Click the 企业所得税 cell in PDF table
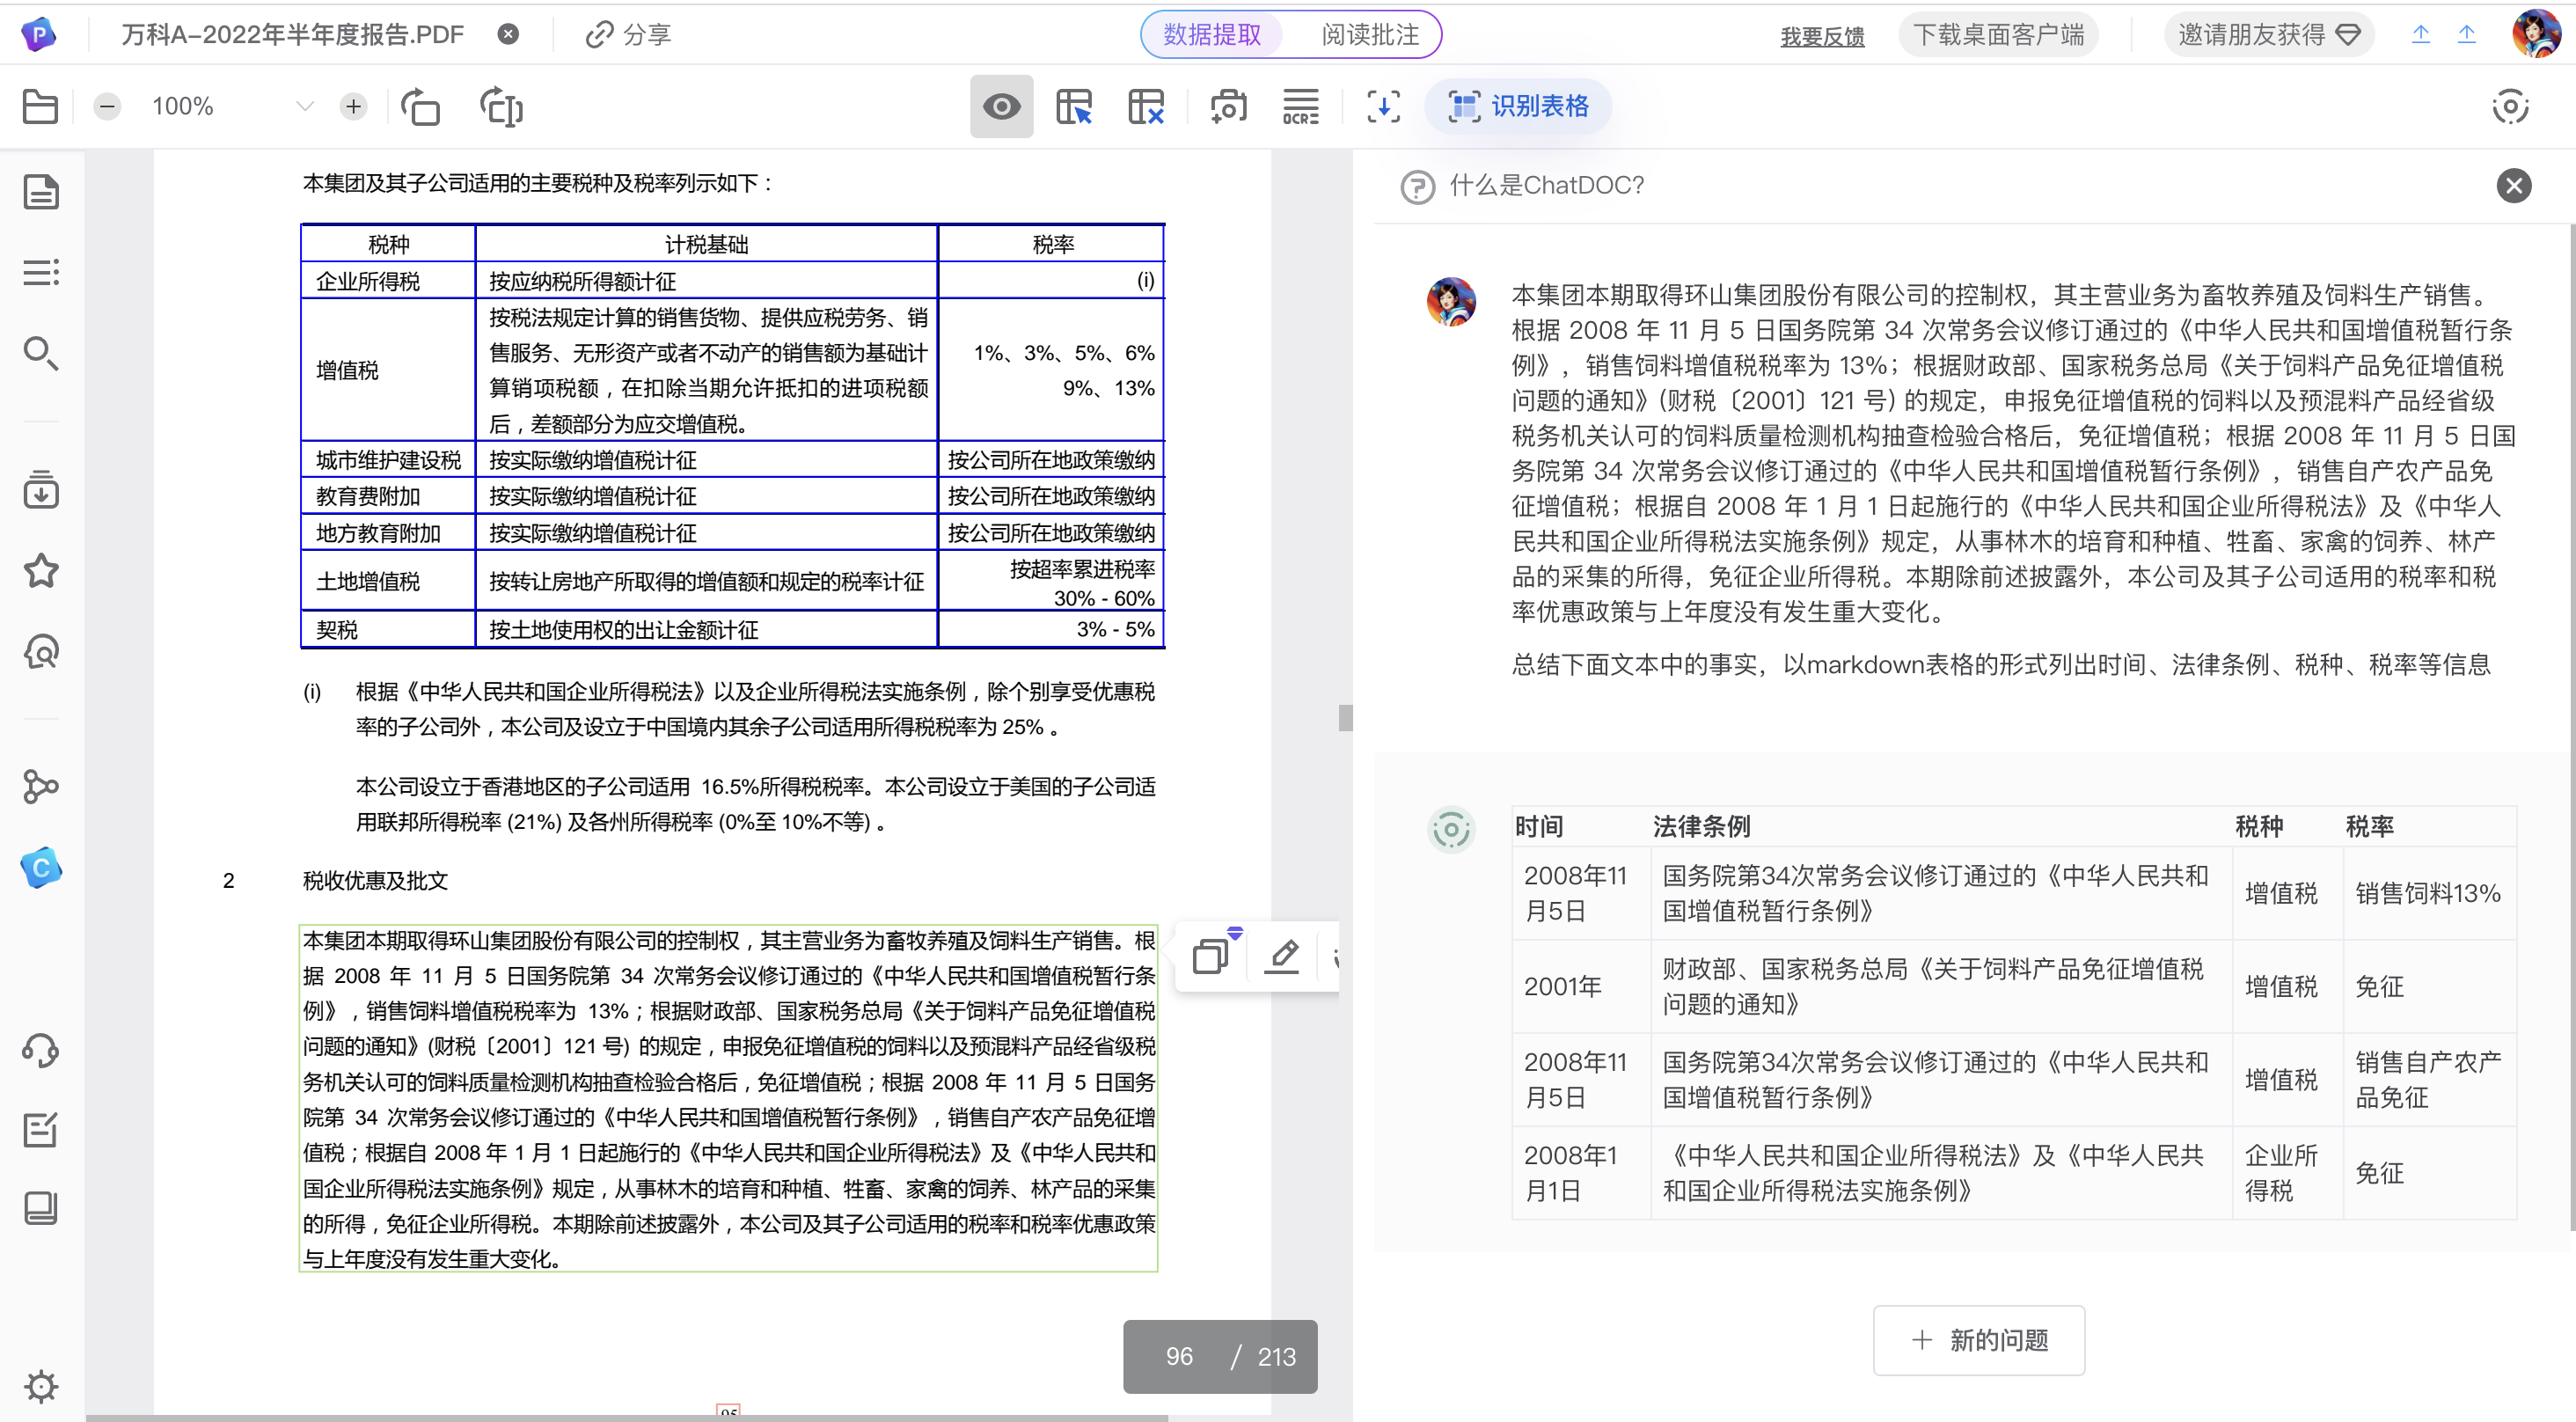Screen dimensions: 2576x1422 pos(388,281)
